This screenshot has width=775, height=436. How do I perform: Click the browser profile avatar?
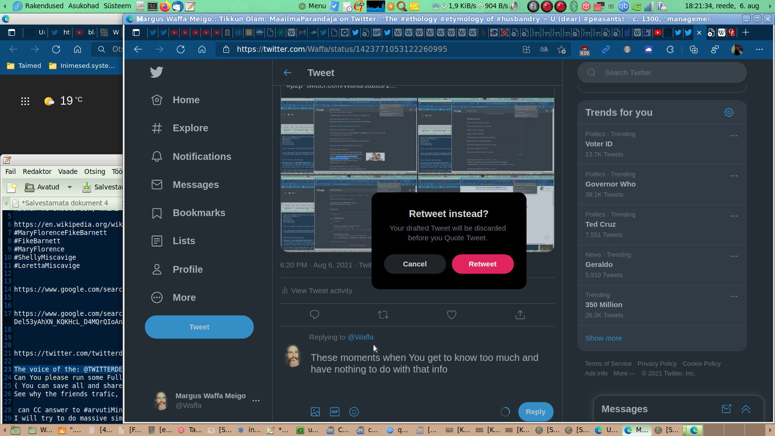click(x=737, y=49)
